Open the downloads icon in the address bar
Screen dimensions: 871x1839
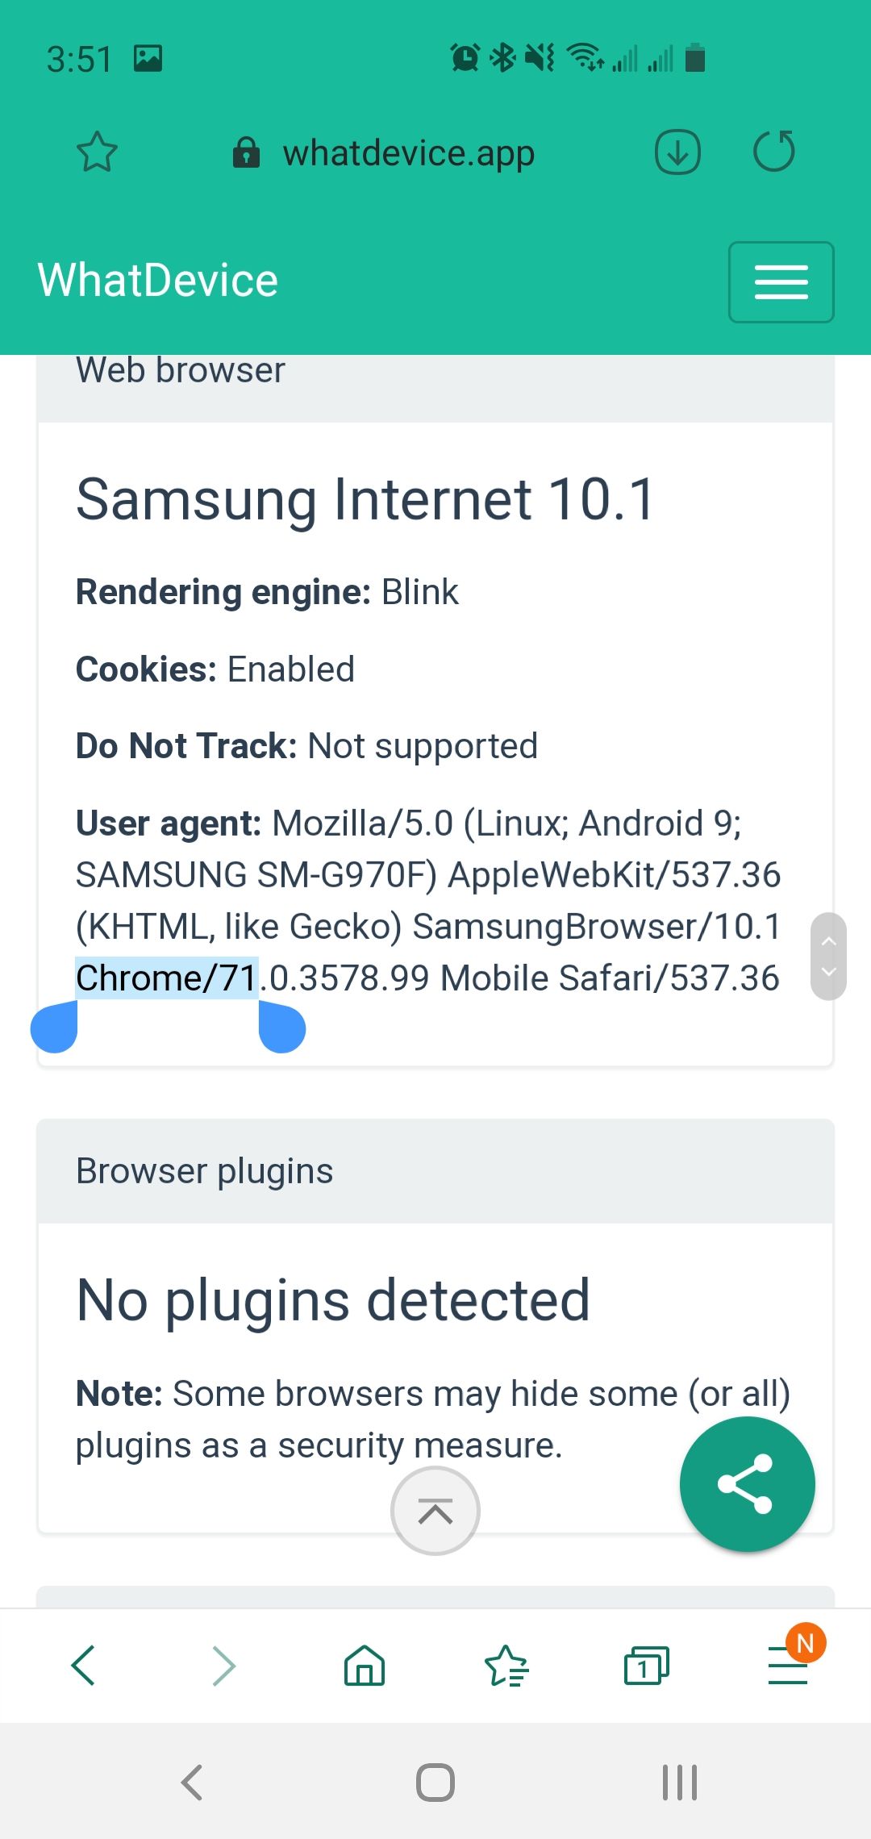tap(676, 152)
